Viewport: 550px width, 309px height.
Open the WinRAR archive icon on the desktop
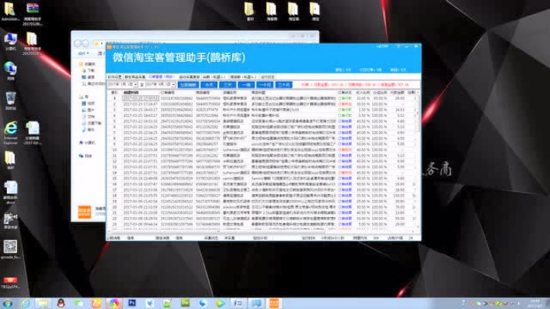pyautogui.click(x=32, y=13)
